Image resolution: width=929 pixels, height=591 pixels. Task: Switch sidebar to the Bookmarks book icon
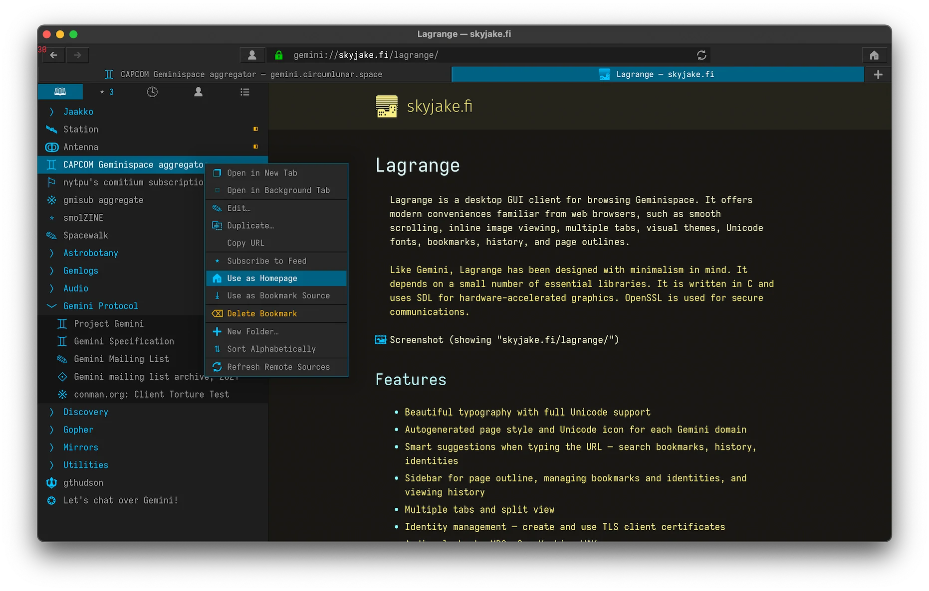[60, 92]
